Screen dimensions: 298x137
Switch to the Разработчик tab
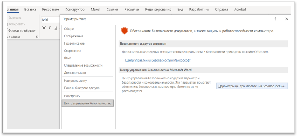click(199, 9)
